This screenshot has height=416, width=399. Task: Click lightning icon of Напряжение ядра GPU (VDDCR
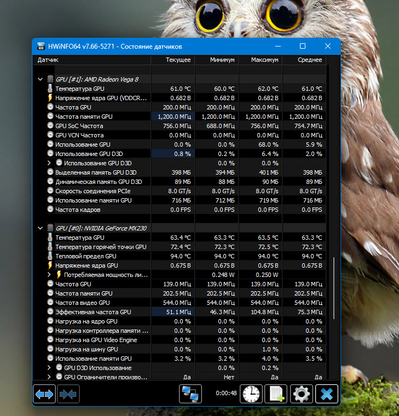pyautogui.click(x=50, y=97)
